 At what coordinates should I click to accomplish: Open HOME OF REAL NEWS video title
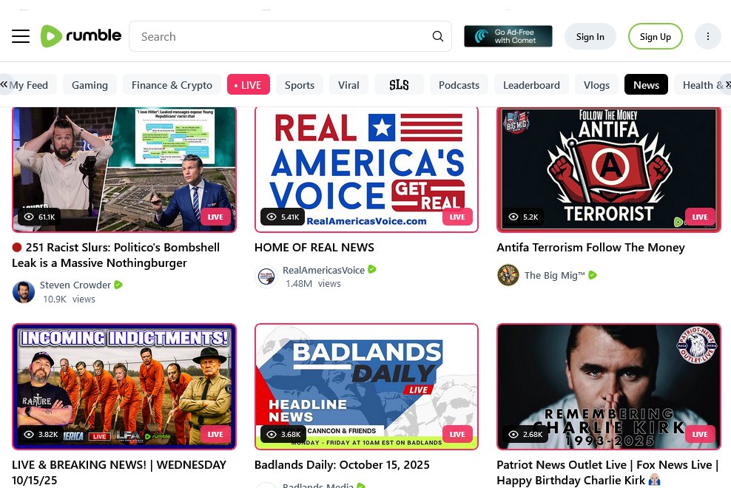(x=314, y=248)
